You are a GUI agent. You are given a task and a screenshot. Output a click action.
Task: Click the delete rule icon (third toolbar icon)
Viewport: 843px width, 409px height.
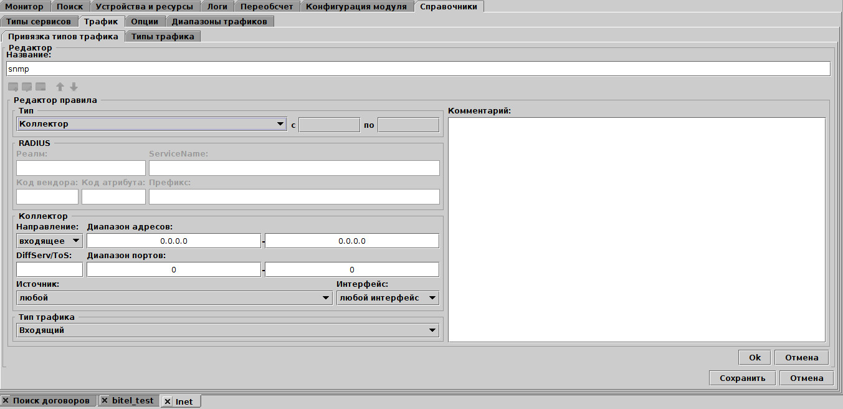pos(40,87)
